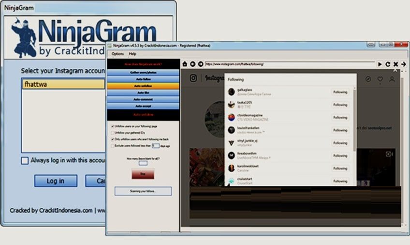Select fhattwa account in login list
410x245 pixels.
pos(63,84)
